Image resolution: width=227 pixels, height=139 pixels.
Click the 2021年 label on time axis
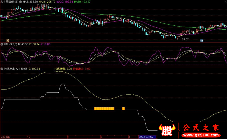tap(5, 137)
